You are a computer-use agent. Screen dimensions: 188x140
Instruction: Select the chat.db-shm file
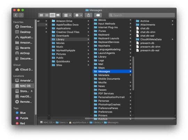(x=155, y=32)
